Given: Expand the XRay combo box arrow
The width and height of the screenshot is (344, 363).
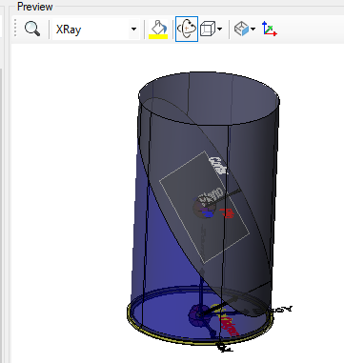Looking at the screenshot, I should (134, 30).
